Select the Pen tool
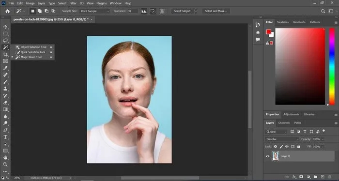The image size is (339, 181). pos(5,130)
